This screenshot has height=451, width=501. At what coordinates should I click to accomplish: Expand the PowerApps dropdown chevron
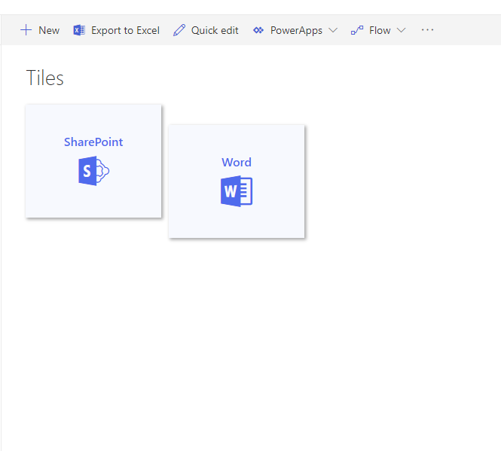tap(333, 30)
